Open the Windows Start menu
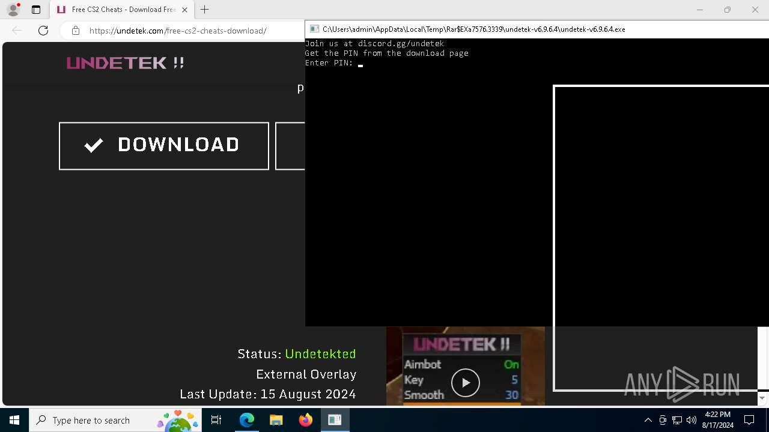This screenshot has height=432, width=769. coord(14,420)
